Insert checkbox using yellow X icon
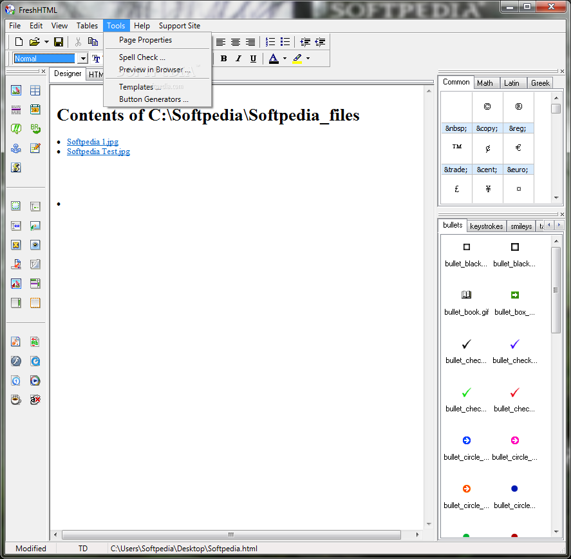571x559 pixels. (x=16, y=245)
